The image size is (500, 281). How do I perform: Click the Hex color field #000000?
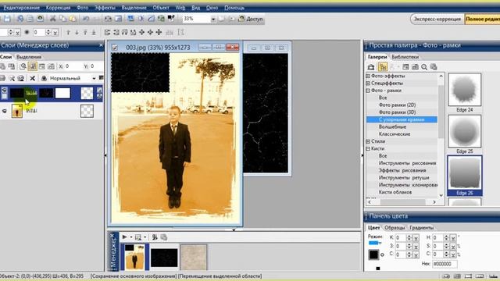[445, 264]
